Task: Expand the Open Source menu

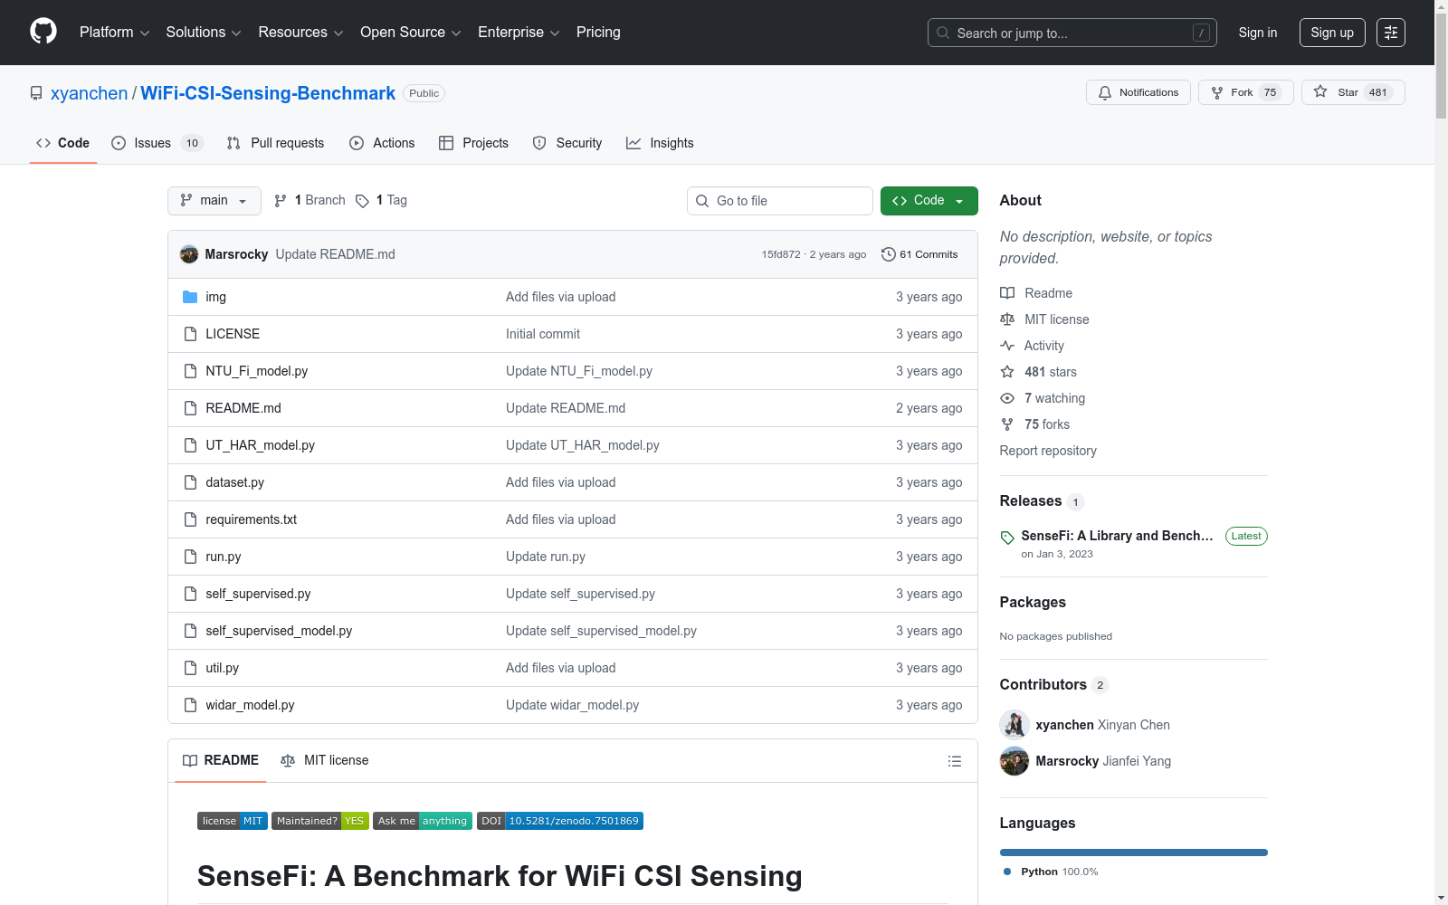Action: (411, 33)
